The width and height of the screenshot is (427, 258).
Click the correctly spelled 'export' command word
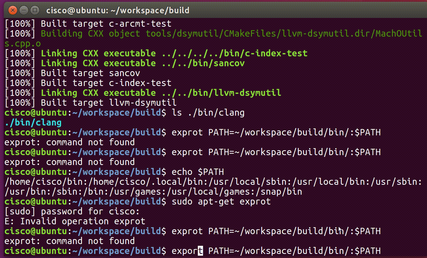[x=187, y=251]
